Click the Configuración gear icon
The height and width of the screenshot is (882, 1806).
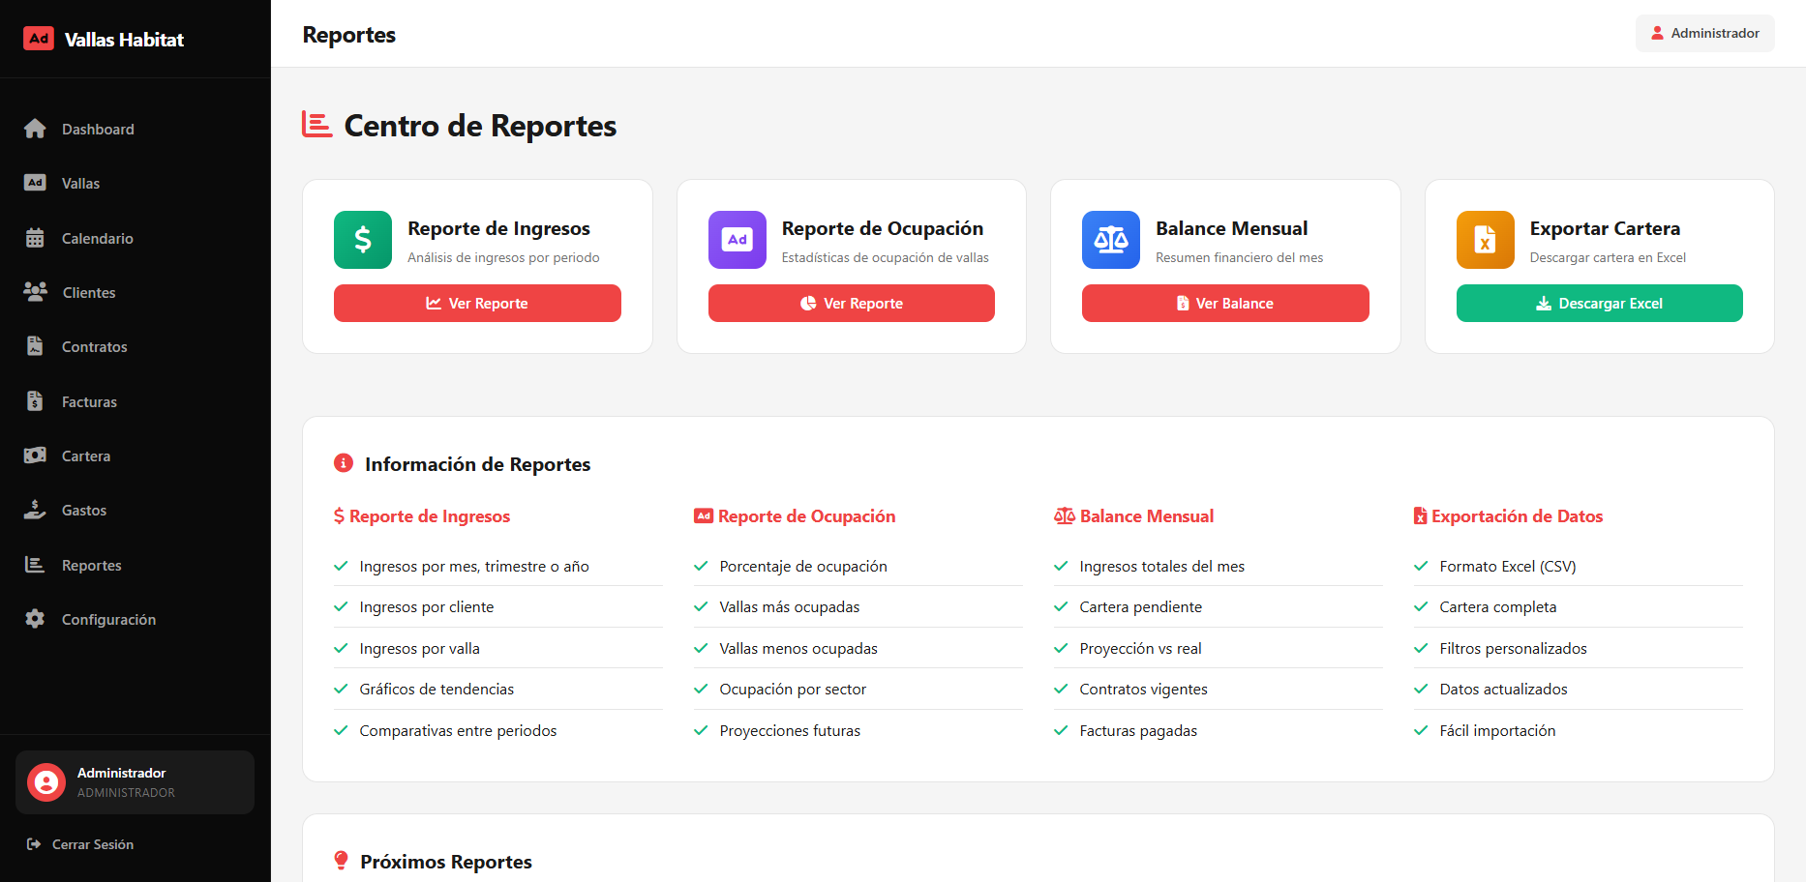pyautogui.click(x=35, y=619)
